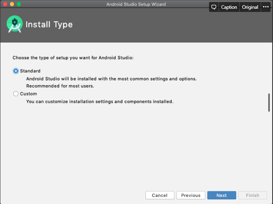Choose the Custom setup radio button
This screenshot has height=204, width=273.
point(15,94)
